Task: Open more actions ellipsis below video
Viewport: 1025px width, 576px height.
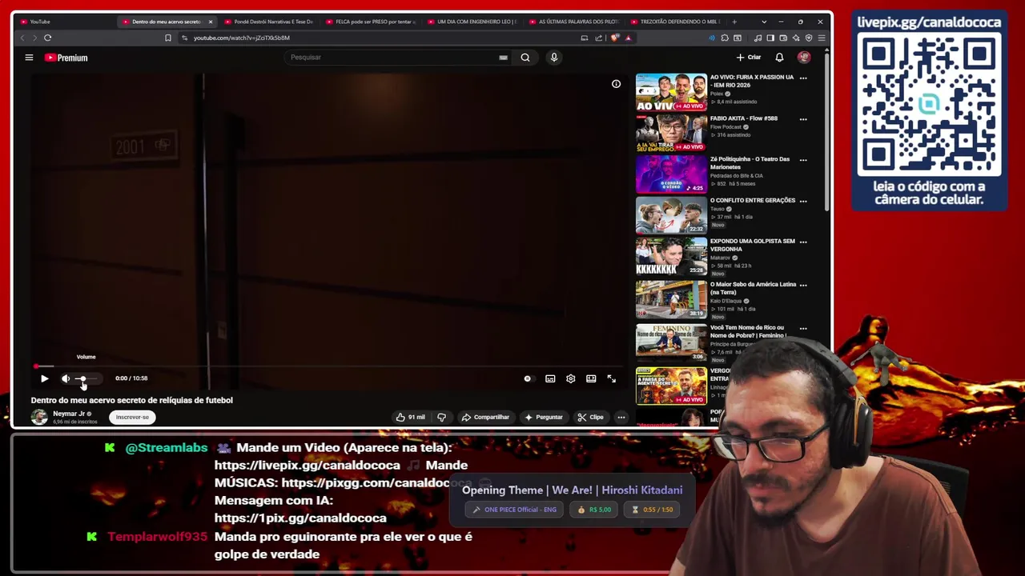Action: (621, 417)
